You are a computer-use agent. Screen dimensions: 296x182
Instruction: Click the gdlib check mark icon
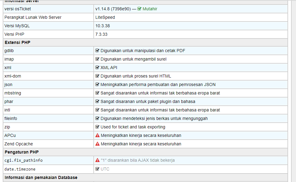point(97,51)
